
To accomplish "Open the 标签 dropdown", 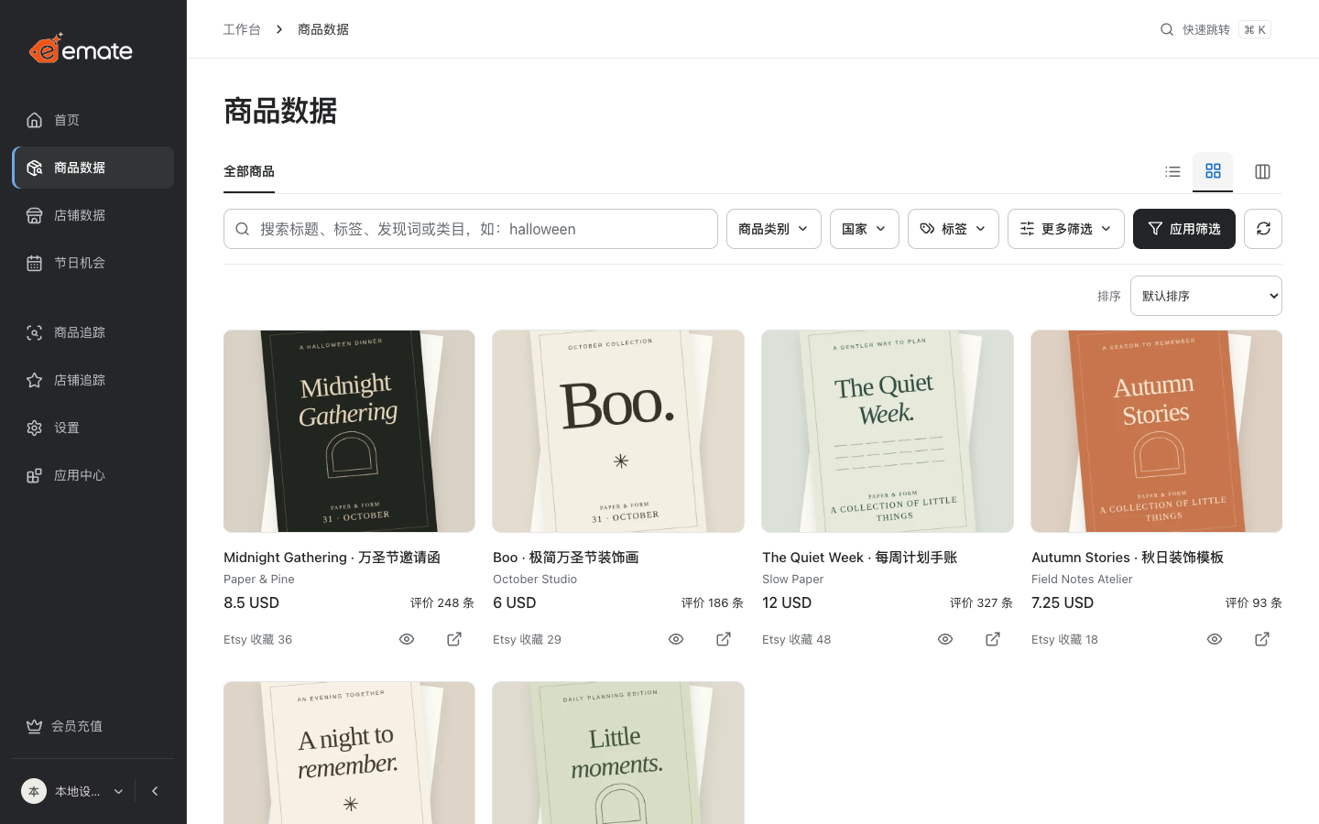I will pyautogui.click(x=954, y=229).
